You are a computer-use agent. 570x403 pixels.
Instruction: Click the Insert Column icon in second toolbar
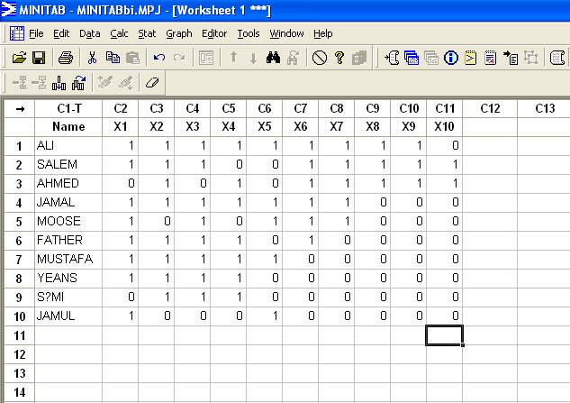(x=59, y=82)
